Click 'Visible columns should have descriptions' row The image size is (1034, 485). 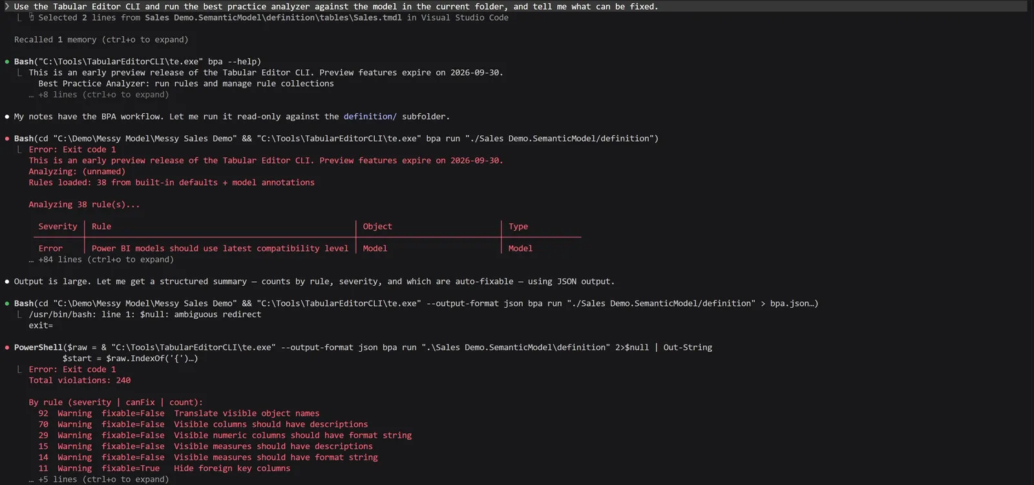click(x=203, y=424)
